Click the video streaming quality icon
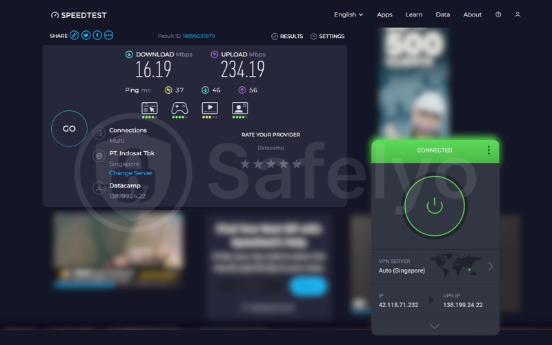 coord(210,110)
